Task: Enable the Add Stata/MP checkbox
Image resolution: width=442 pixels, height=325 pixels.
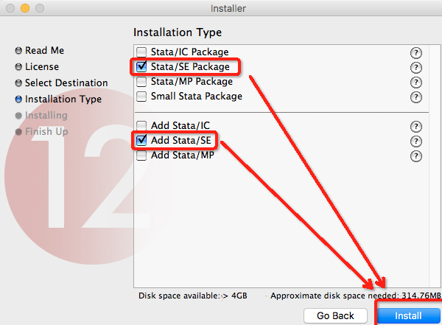Action: (x=141, y=155)
